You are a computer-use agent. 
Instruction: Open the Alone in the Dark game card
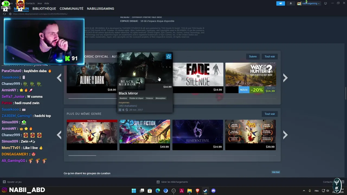92,78
